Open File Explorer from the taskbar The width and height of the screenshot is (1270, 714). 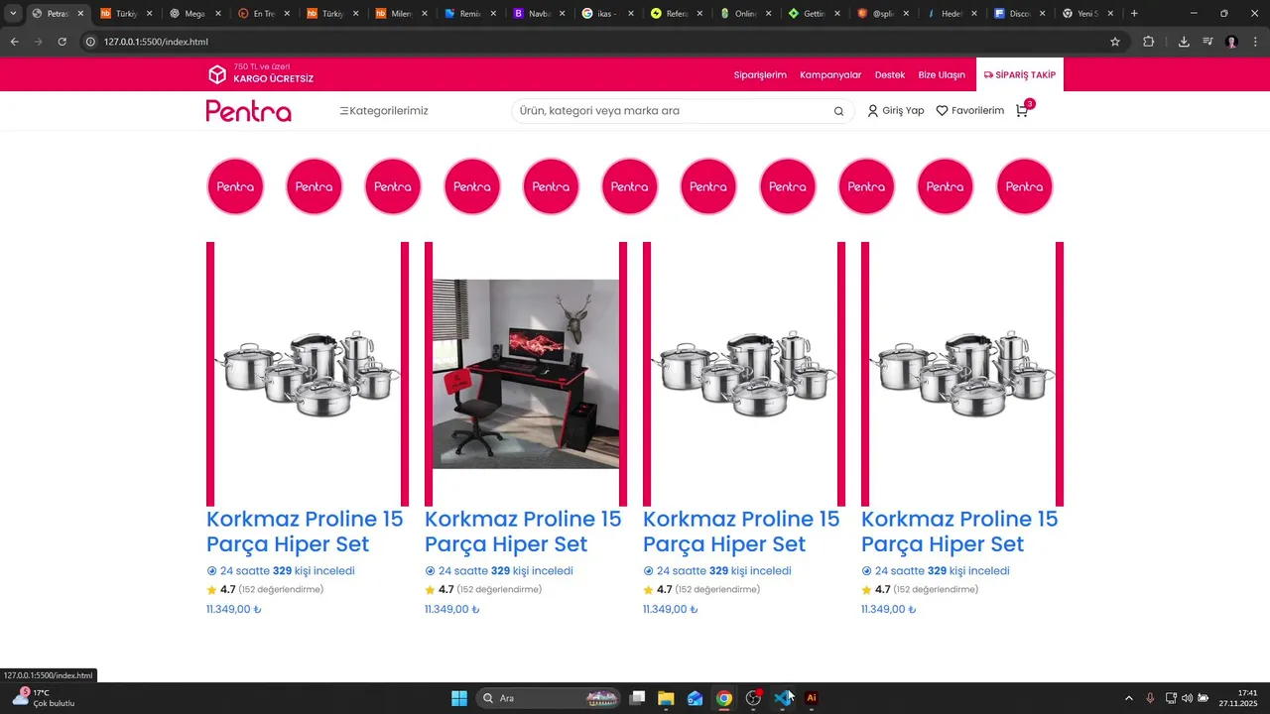click(x=666, y=698)
